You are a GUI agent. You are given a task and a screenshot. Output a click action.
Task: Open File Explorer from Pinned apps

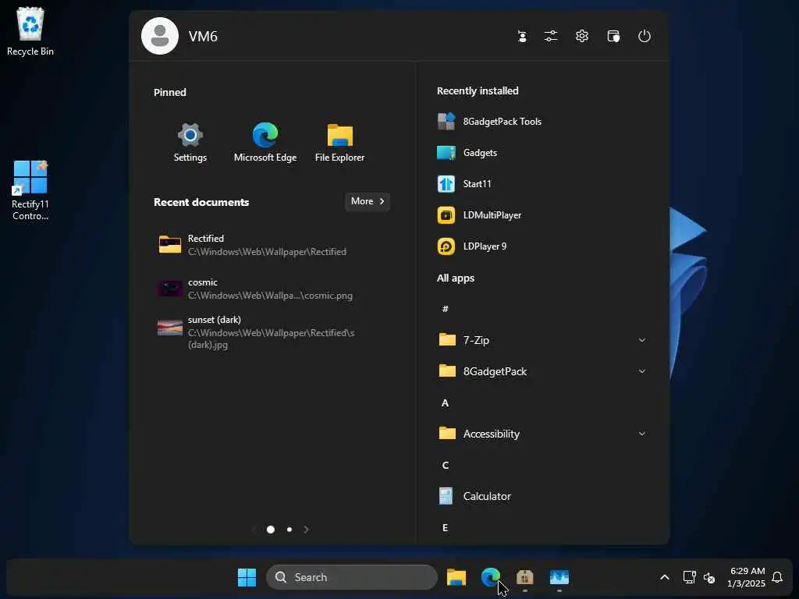(340, 143)
